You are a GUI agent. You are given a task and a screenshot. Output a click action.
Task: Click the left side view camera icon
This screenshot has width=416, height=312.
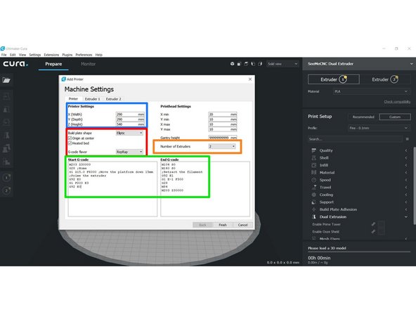253,64
